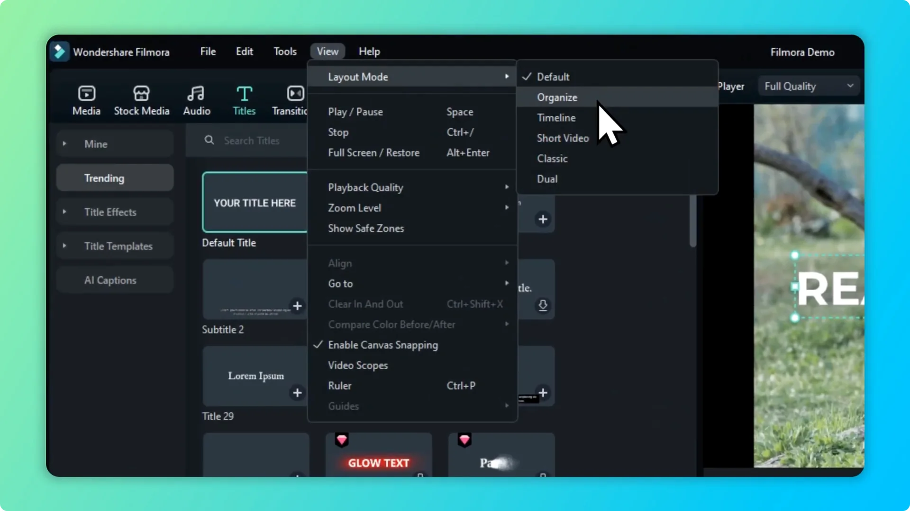
Task: Choose Play / Pause from View menu
Action: (412, 112)
